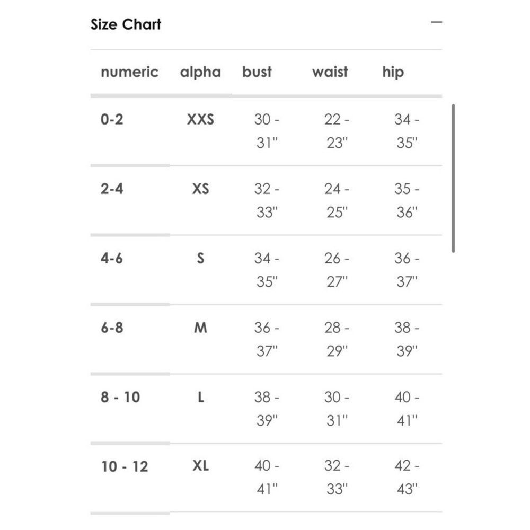The image size is (530, 530).
Task: Collapse the Size Chart section
Action: [436, 22]
